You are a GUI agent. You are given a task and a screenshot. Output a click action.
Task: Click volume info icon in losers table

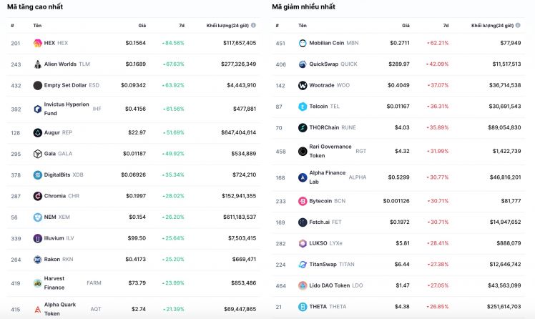click(x=518, y=25)
